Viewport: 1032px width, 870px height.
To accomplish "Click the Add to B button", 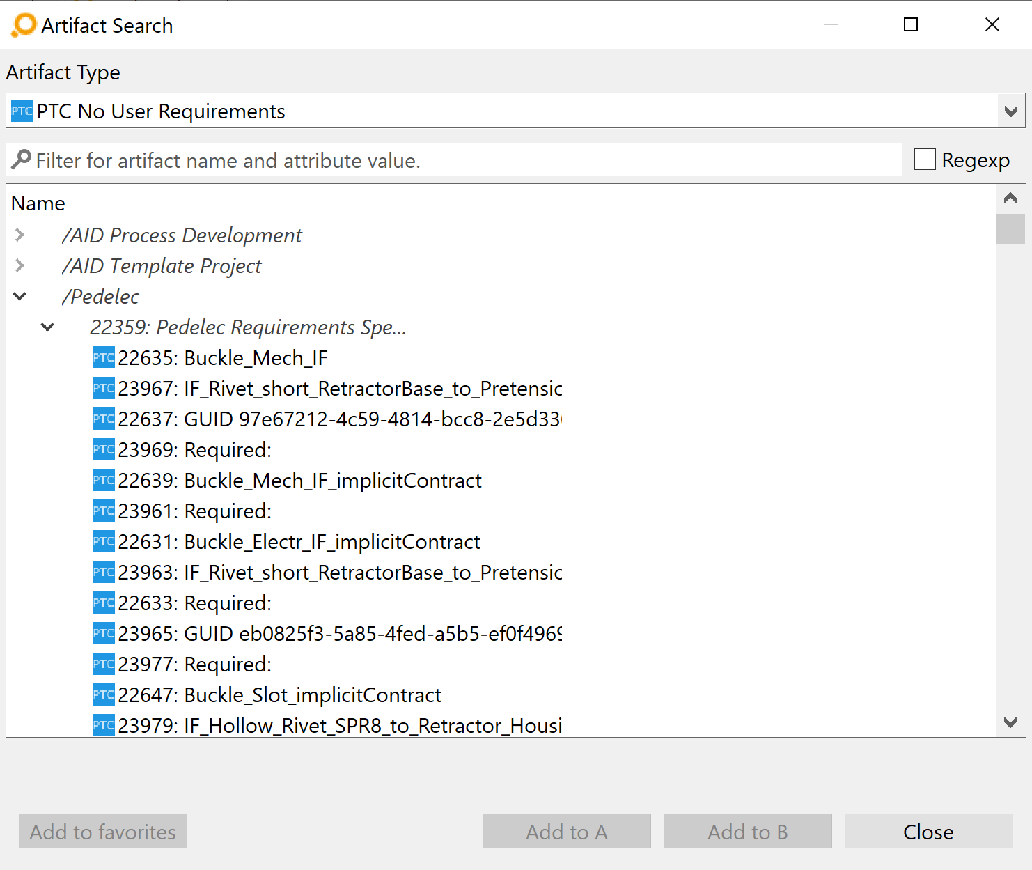I will [x=748, y=831].
